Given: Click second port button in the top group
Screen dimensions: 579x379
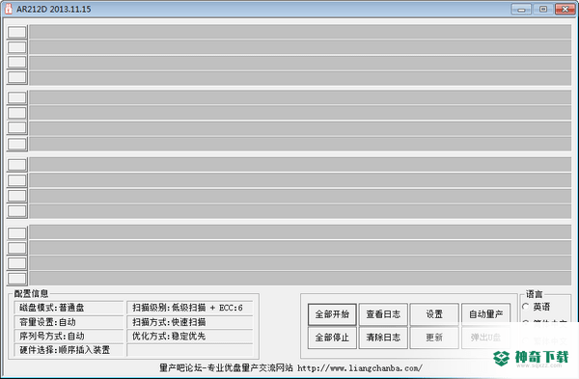Looking at the screenshot, I should (x=17, y=47).
